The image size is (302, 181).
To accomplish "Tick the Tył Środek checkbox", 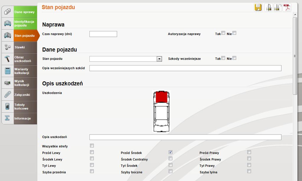I will (x=170, y=165).
